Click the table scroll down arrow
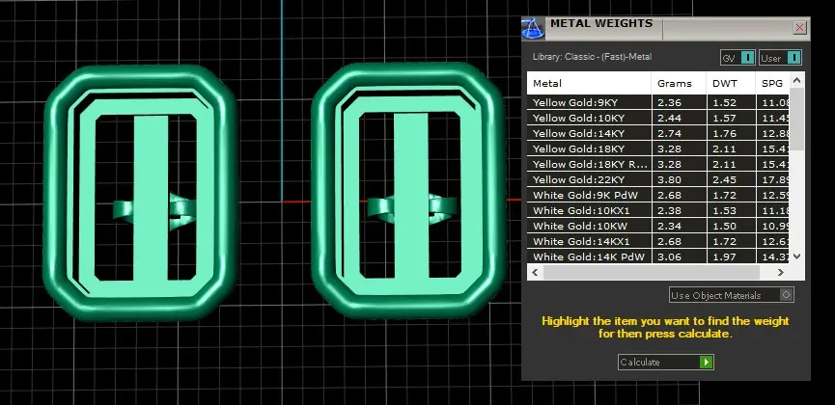This screenshot has width=835, height=405. tap(796, 256)
